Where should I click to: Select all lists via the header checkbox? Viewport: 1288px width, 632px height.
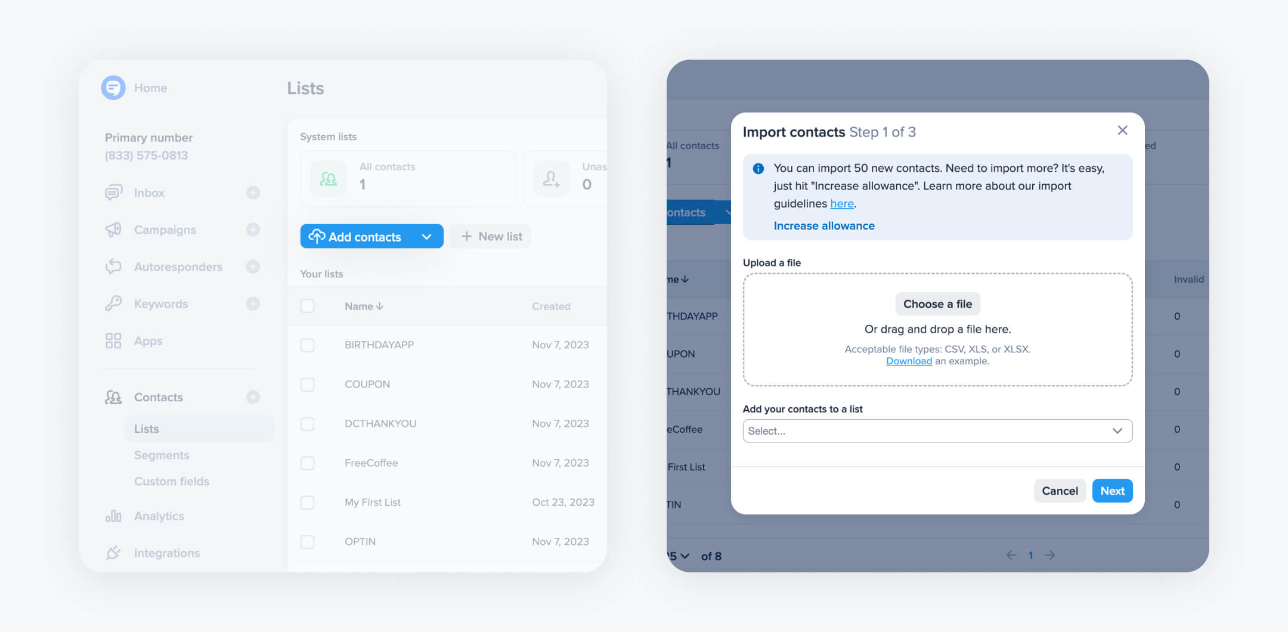pos(307,306)
